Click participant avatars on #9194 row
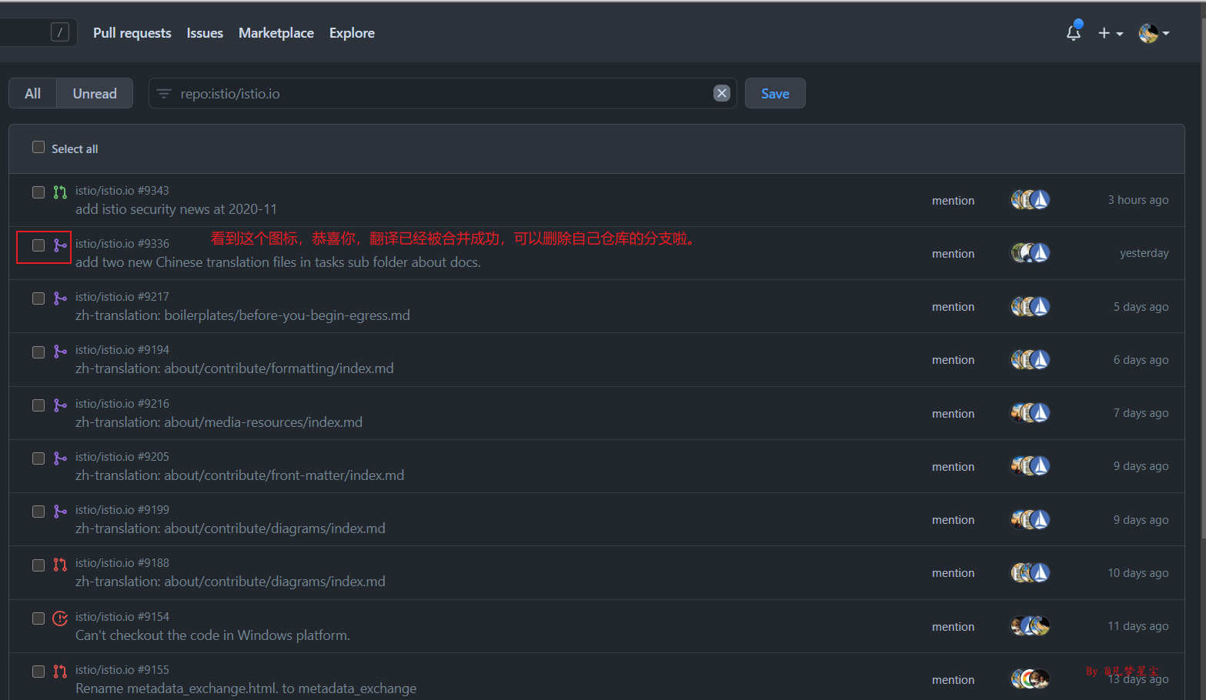The width and height of the screenshot is (1206, 700). click(1031, 360)
